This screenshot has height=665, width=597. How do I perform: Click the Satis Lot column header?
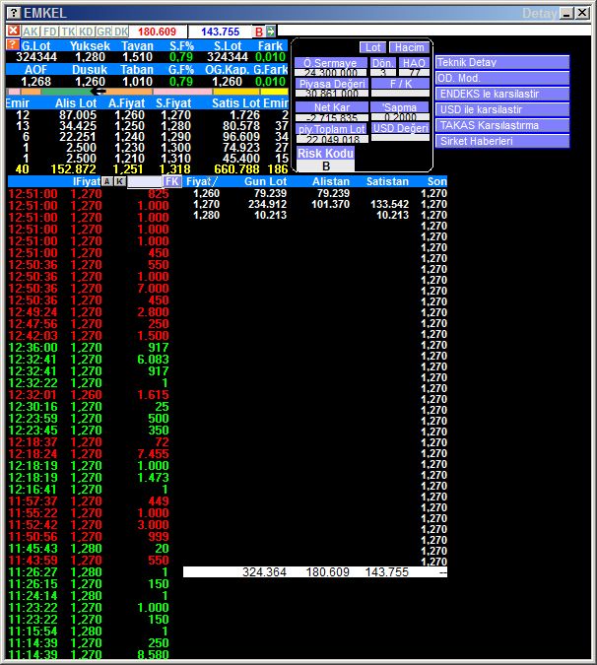point(236,103)
